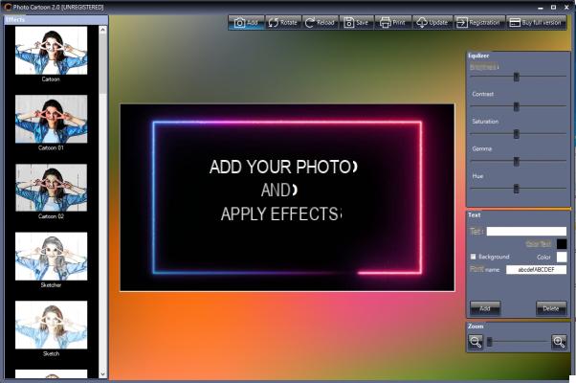The height and width of the screenshot is (383, 576).
Task: Open Print from the toolbar
Action: pyautogui.click(x=392, y=23)
